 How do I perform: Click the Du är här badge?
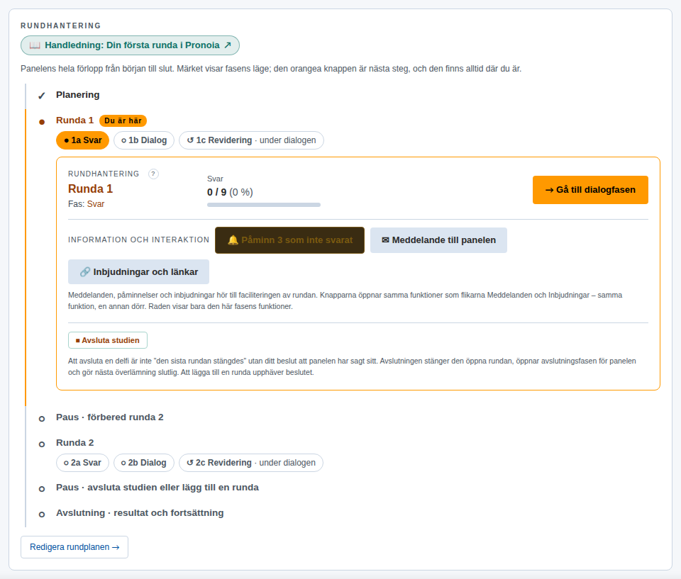(123, 120)
